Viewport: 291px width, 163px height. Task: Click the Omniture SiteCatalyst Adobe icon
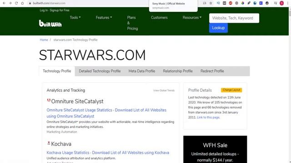click(x=49, y=101)
